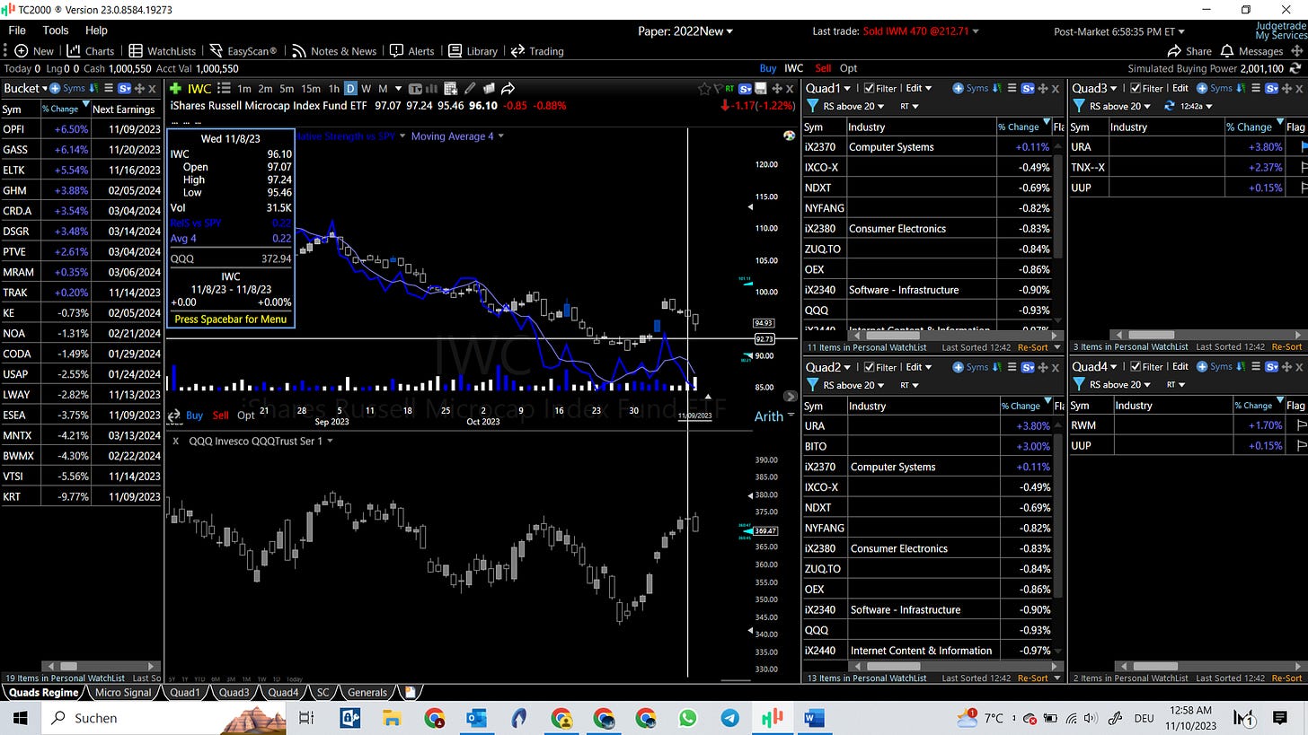
Task: Click Re-Sort link under Quad1 list
Action: [x=1033, y=347]
